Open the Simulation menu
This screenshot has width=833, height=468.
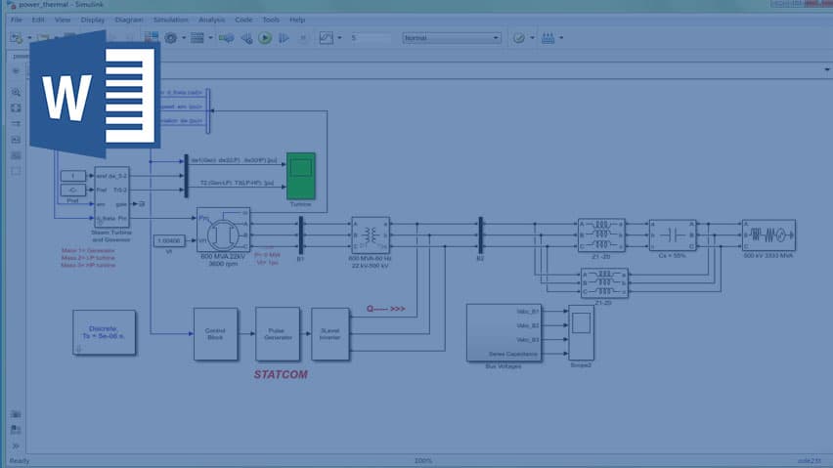170,20
